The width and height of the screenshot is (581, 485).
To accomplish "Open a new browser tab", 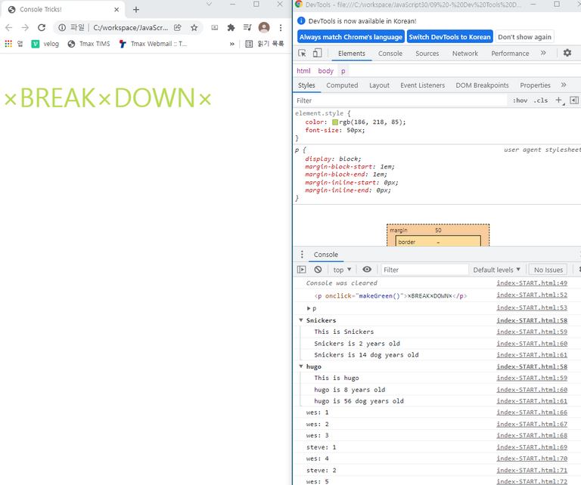I will (136, 10).
